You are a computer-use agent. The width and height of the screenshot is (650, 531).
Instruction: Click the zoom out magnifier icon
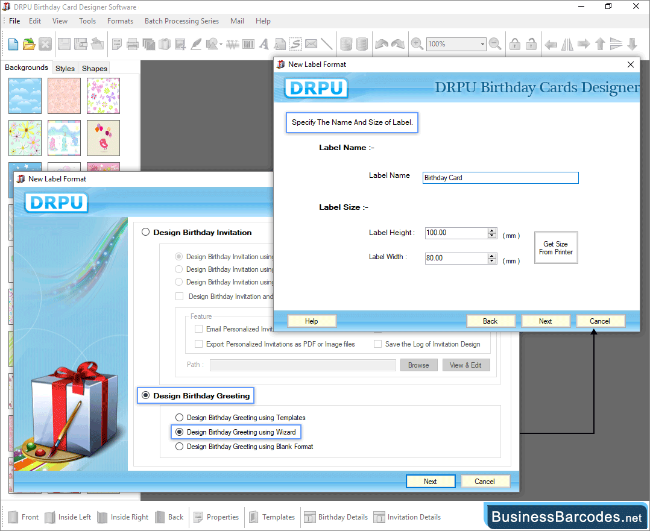(495, 44)
